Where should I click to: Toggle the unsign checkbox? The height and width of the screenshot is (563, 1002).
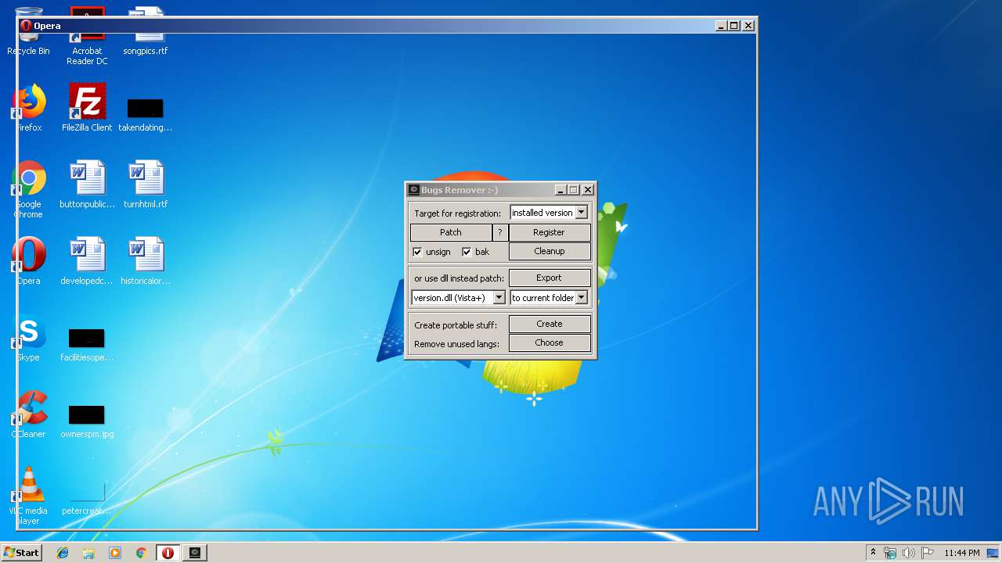coord(417,252)
